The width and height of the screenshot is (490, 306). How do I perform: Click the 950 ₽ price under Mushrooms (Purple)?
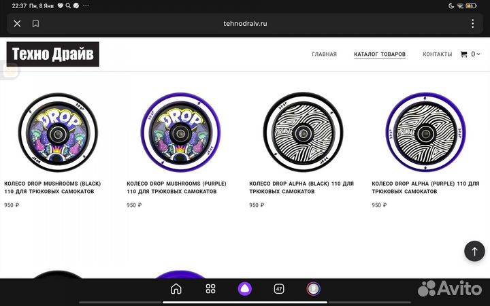point(134,205)
